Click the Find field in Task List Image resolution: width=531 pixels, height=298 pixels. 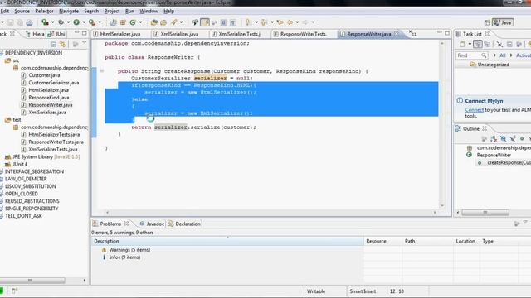472,55
